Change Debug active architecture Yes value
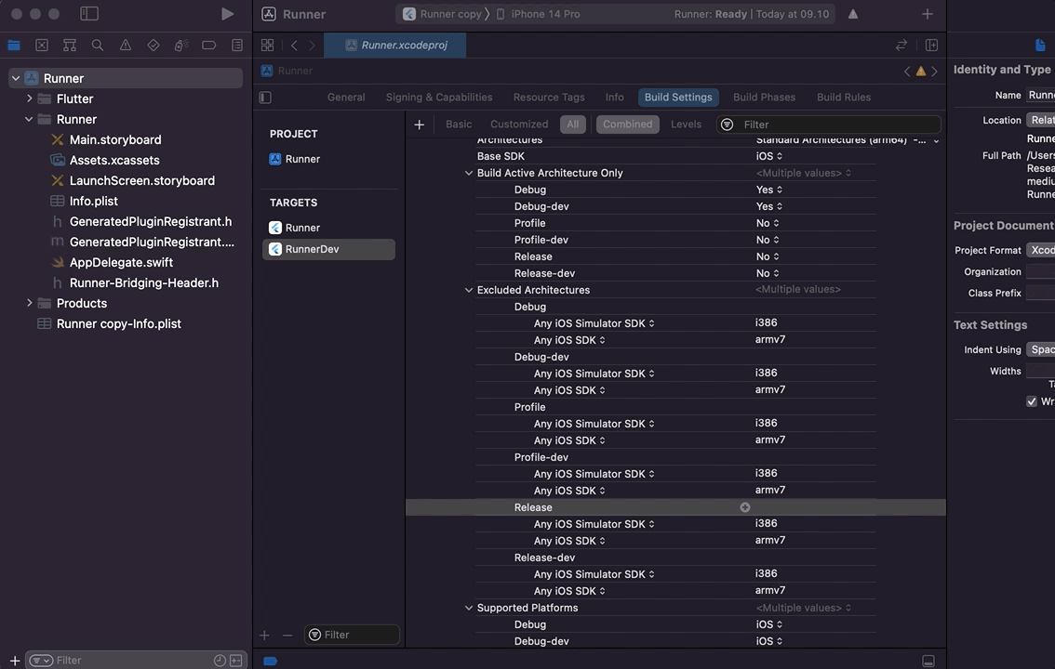Viewport: 1055px width, 669px height. click(769, 190)
